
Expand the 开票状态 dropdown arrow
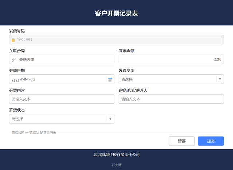tap(110, 119)
